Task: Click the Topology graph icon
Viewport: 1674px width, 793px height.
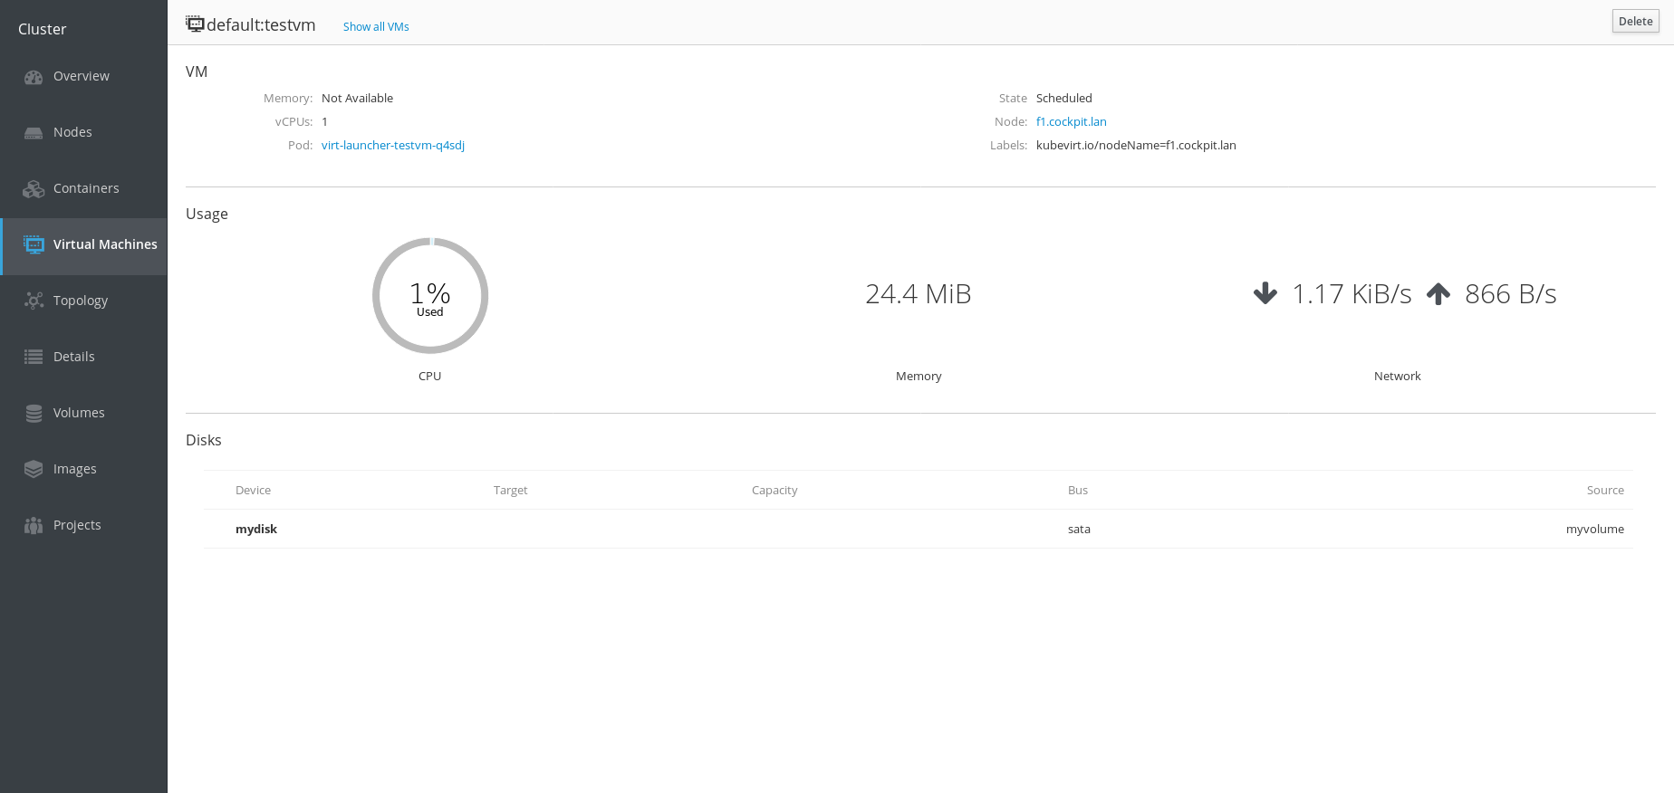Action: [34, 301]
